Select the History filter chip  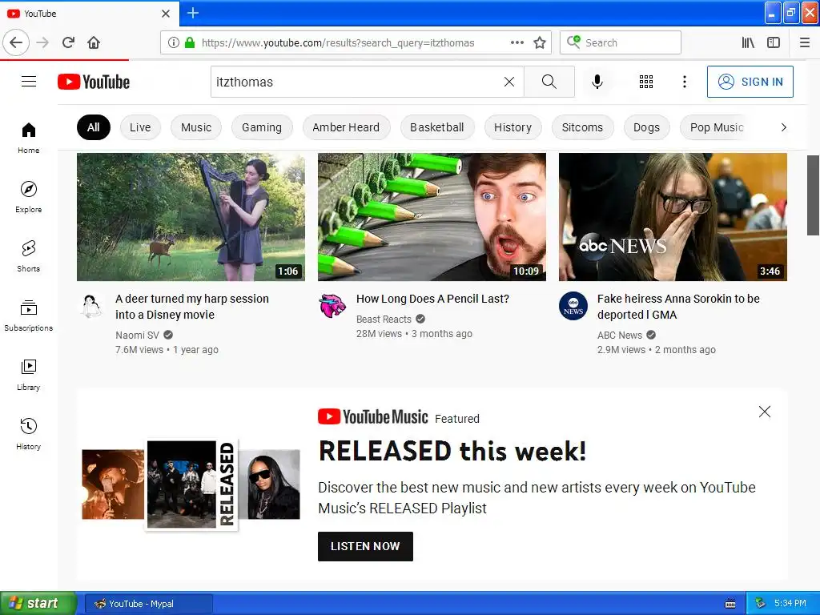513,127
